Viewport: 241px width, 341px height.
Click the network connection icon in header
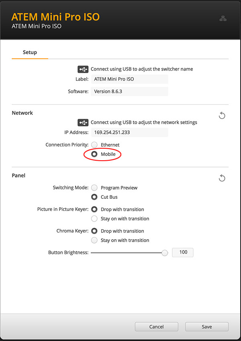[x=223, y=19]
